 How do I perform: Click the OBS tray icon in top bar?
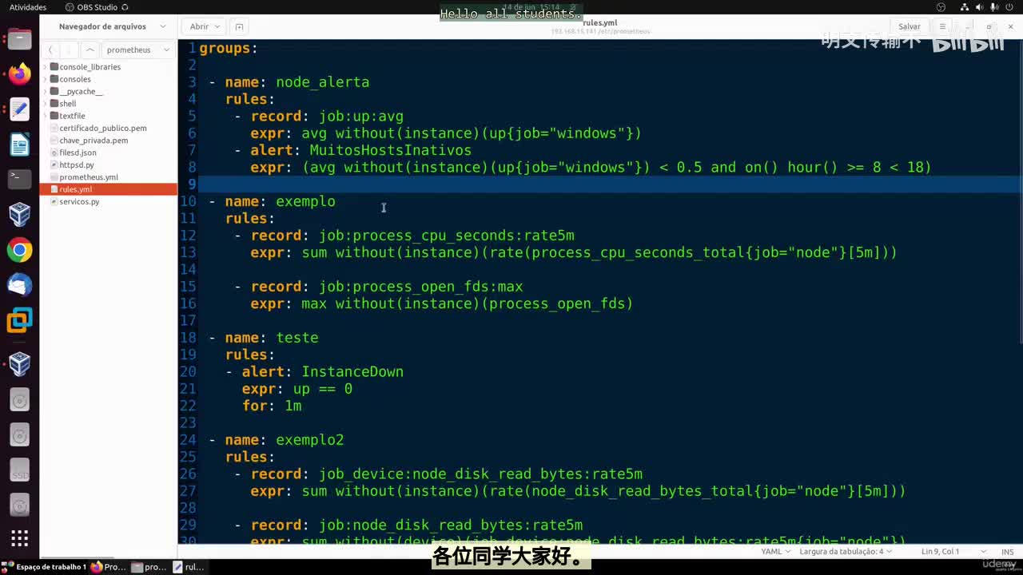pyautogui.click(x=941, y=7)
